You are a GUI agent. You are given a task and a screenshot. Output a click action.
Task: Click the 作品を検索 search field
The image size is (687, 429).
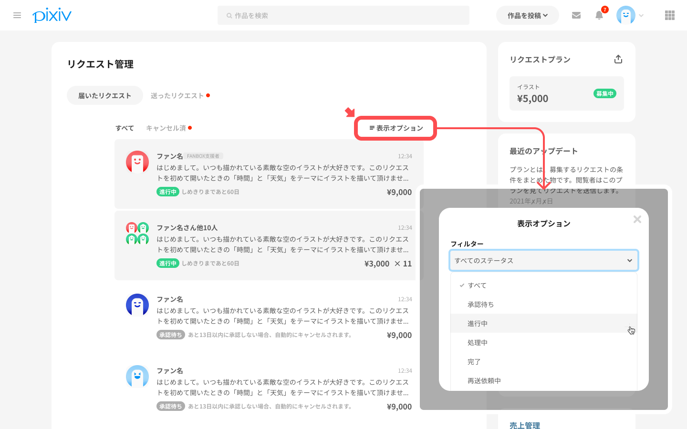point(343,15)
